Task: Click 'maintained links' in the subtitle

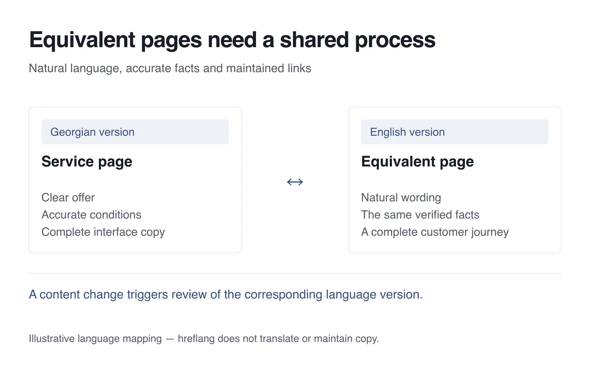Action: [269, 68]
